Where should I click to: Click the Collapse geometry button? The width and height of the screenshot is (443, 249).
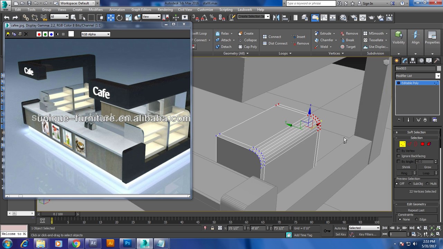pos(247,40)
